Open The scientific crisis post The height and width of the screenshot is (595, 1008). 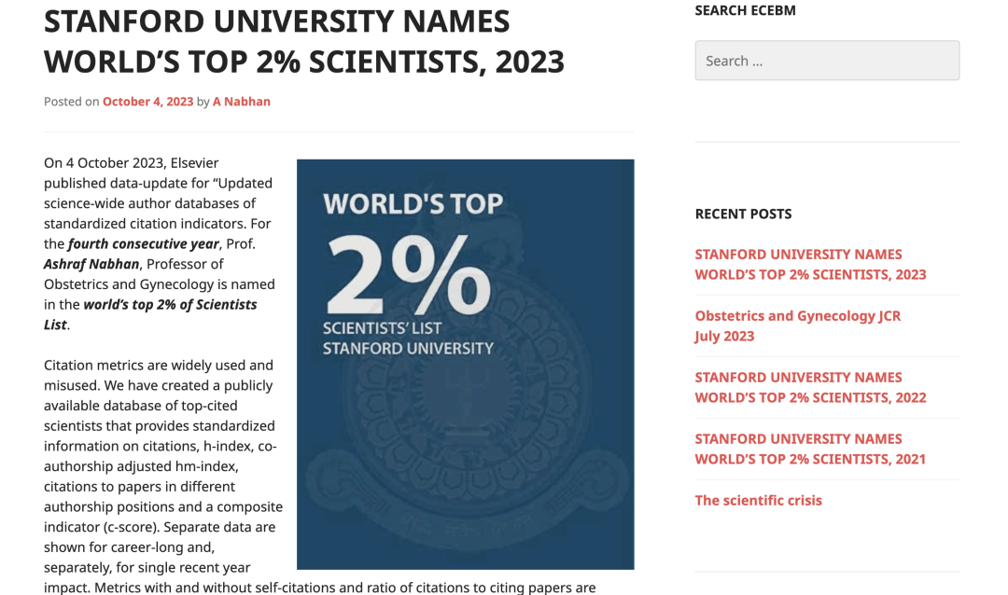tap(759, 501)
